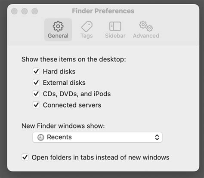The width and height of the screenshot is (204, 178).
Task: Switch to the Tags tab label
Action: pyautogui.click(x=87, y=36)
